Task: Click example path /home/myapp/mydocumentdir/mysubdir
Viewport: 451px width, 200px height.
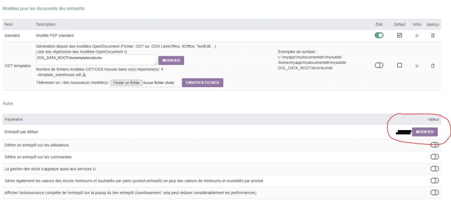Action: (x=312, y=63)
